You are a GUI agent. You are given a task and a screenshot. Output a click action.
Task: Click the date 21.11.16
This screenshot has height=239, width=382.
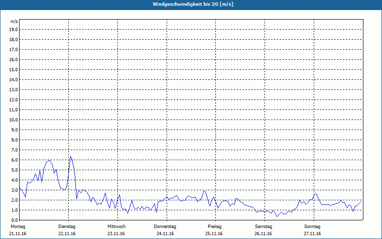[x=18, y=234]
